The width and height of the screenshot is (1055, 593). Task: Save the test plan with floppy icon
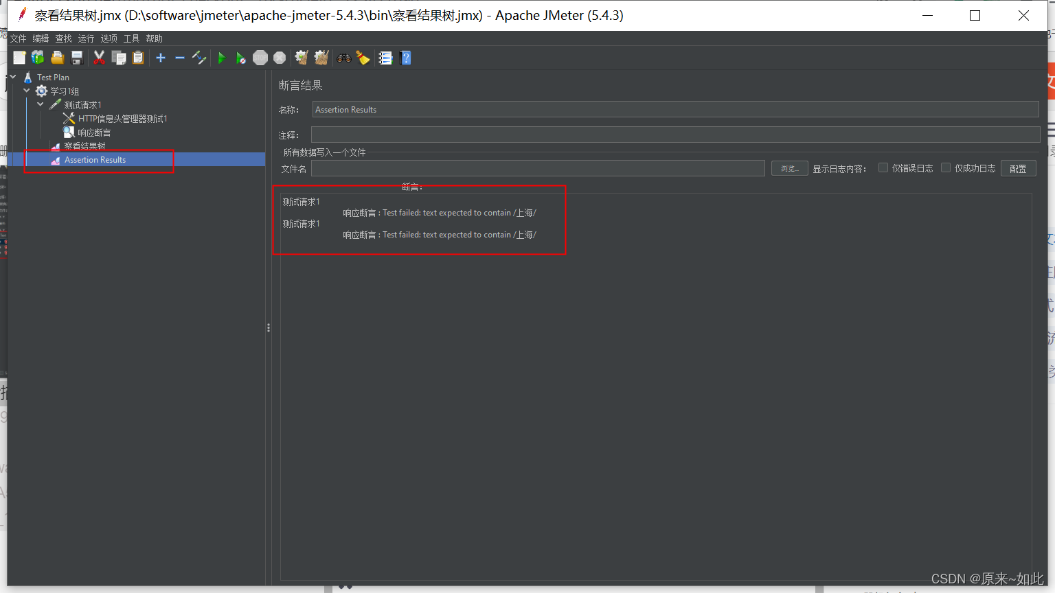(77, 58)
